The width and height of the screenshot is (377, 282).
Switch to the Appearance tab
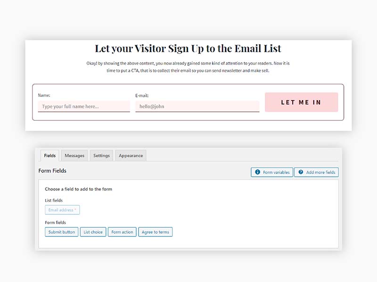tap(131, 156)
